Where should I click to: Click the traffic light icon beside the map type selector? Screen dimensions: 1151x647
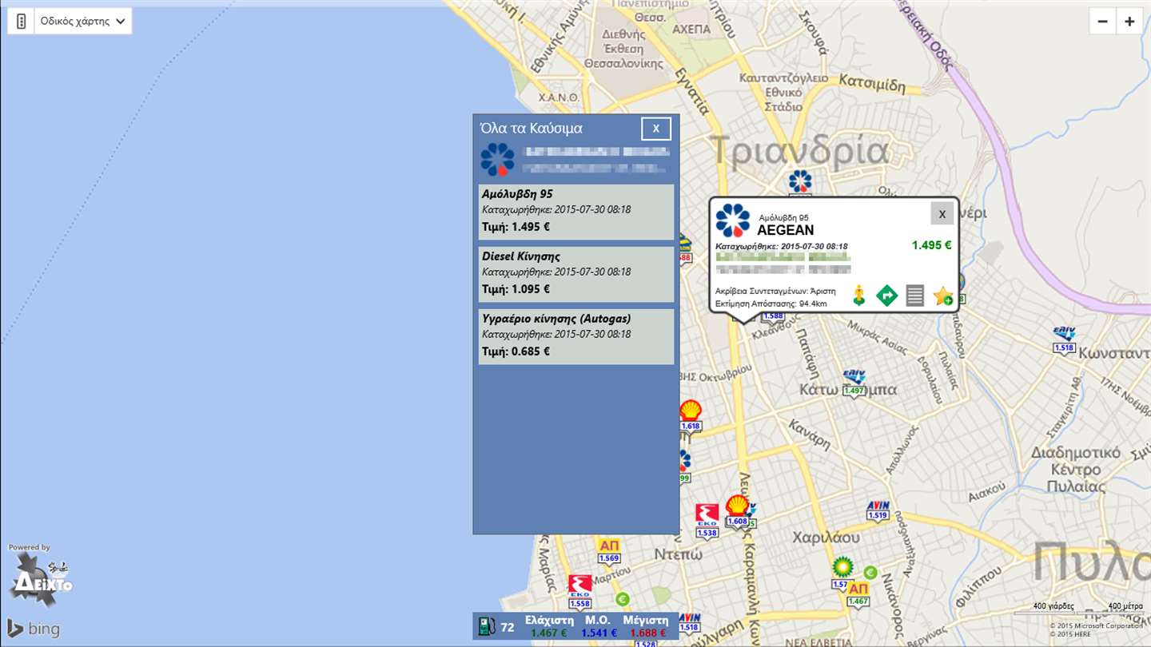click(x=22, y=22)
